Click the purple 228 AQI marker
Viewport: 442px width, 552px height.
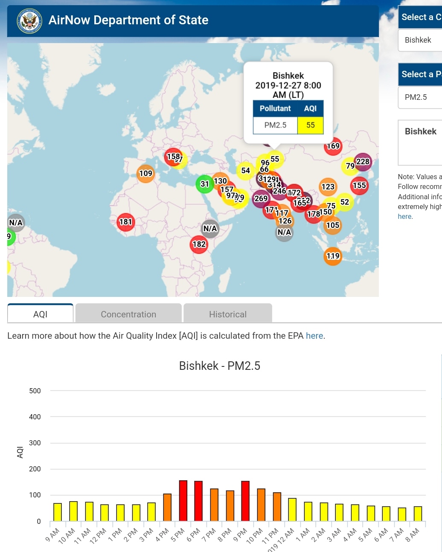coord(363,161)
